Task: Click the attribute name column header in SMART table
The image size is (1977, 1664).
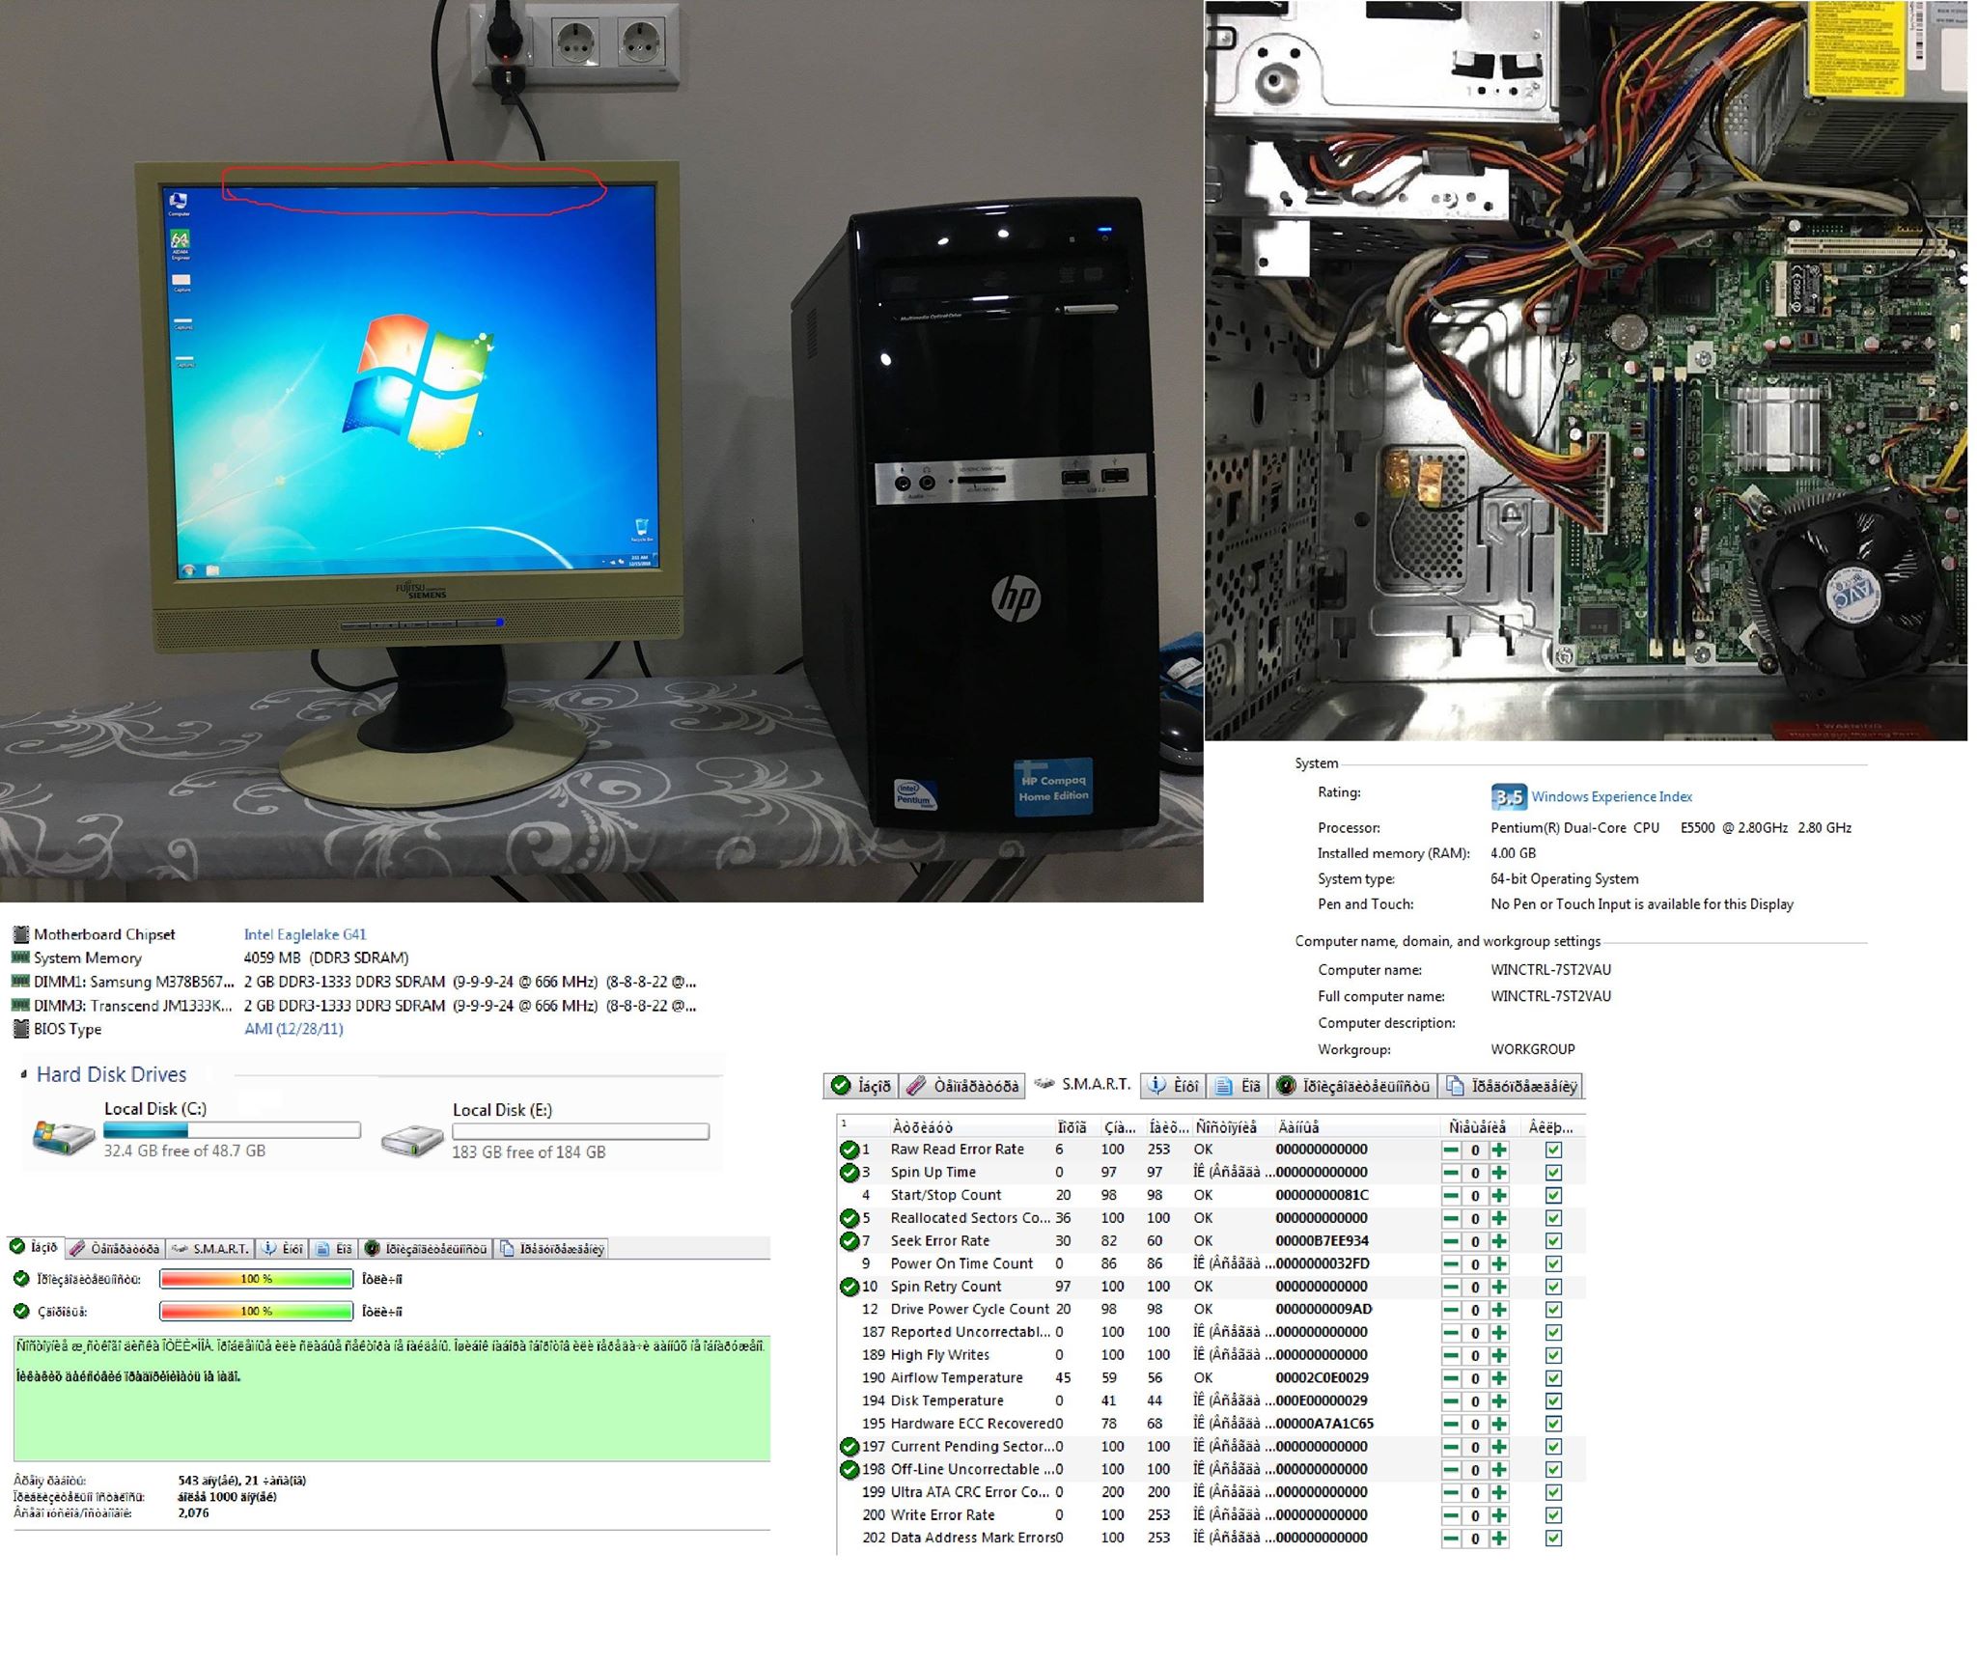Action: [x=922, y=1127]
